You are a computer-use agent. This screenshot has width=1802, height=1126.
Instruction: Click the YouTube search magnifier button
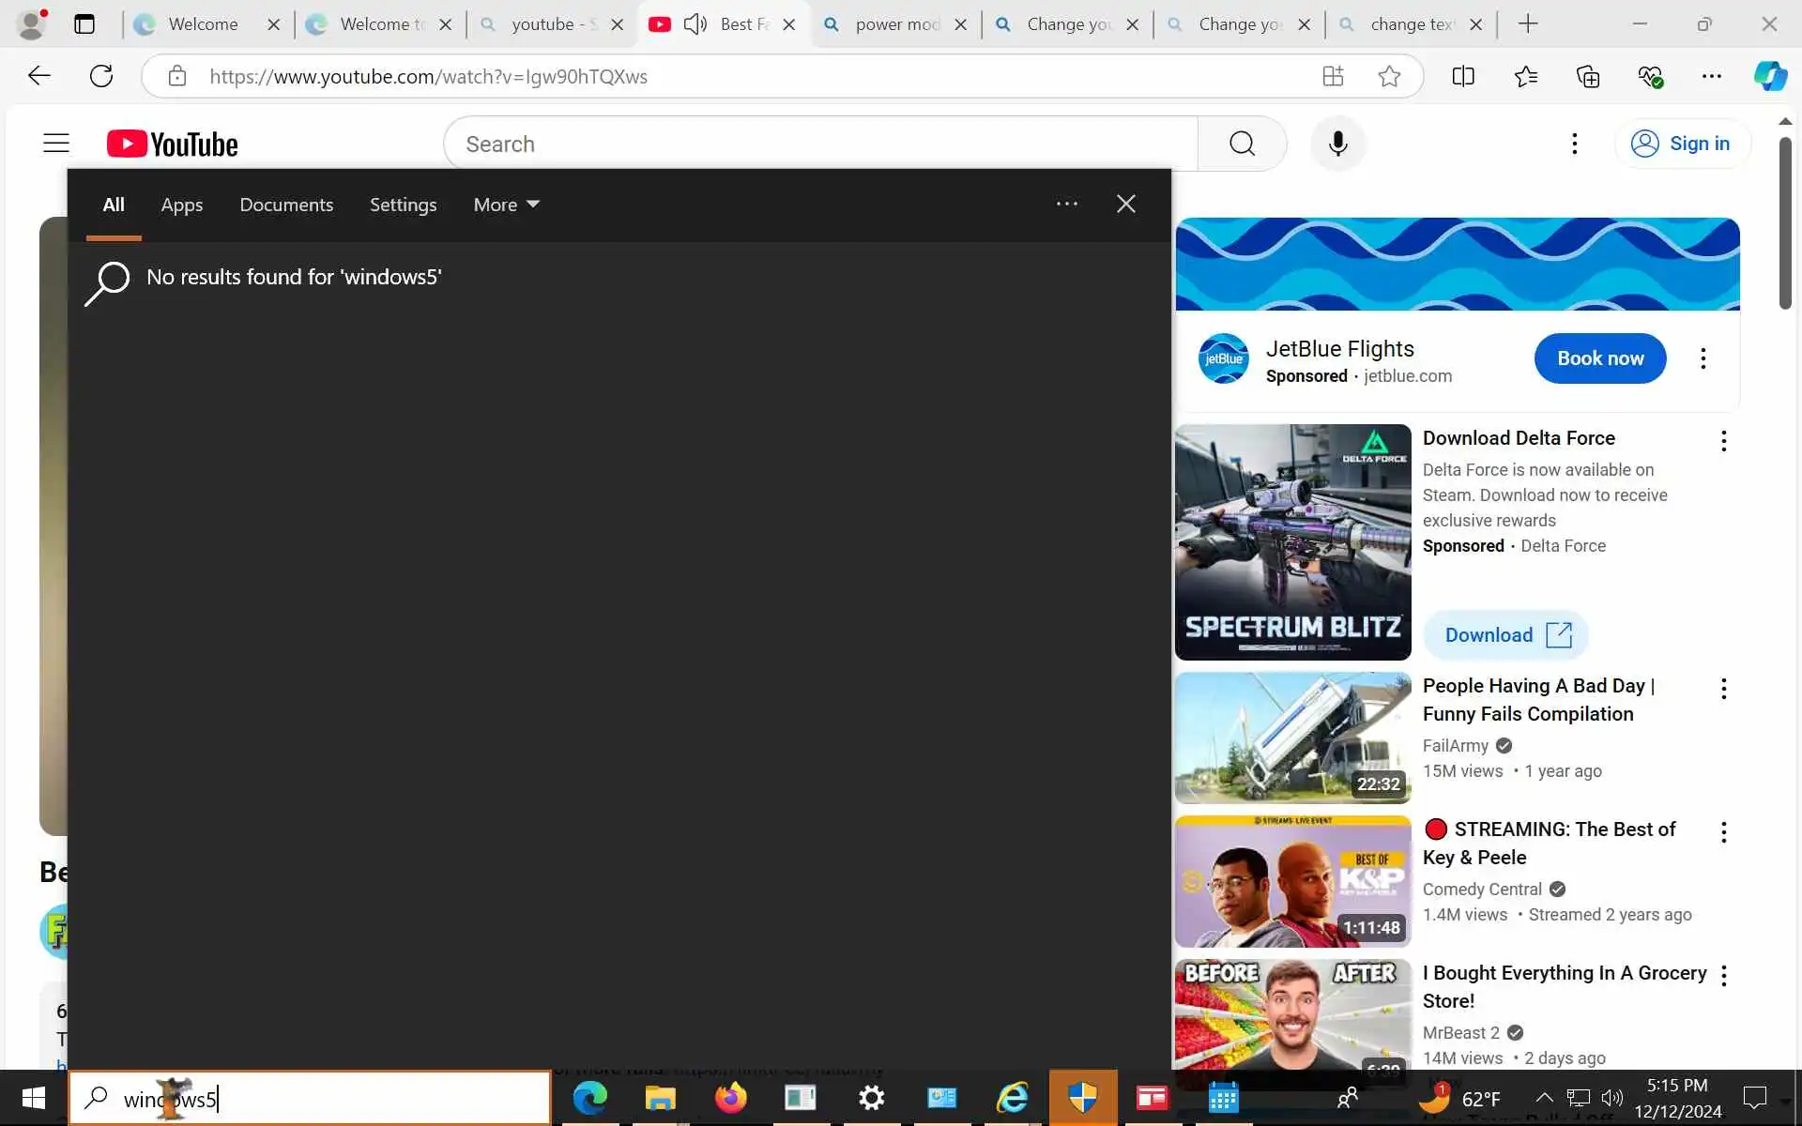[1242, 144]
